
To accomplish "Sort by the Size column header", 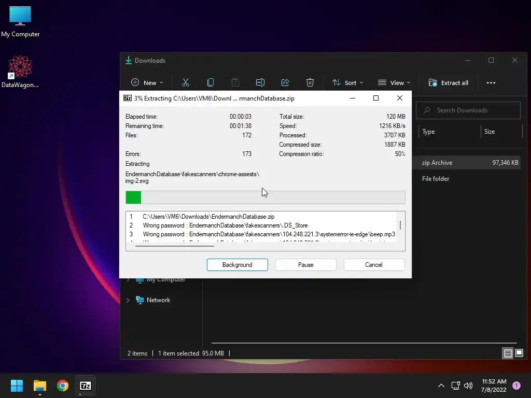I will pos(501,132).
